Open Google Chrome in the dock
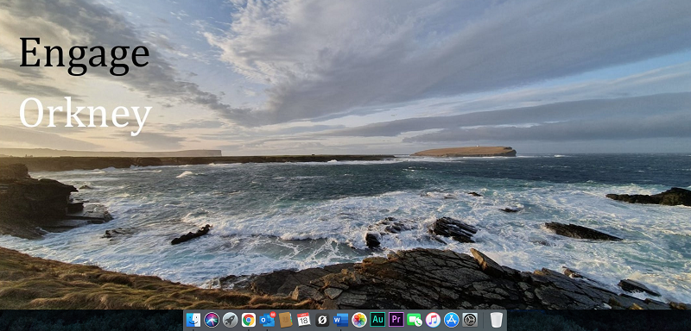 (249, 320)
